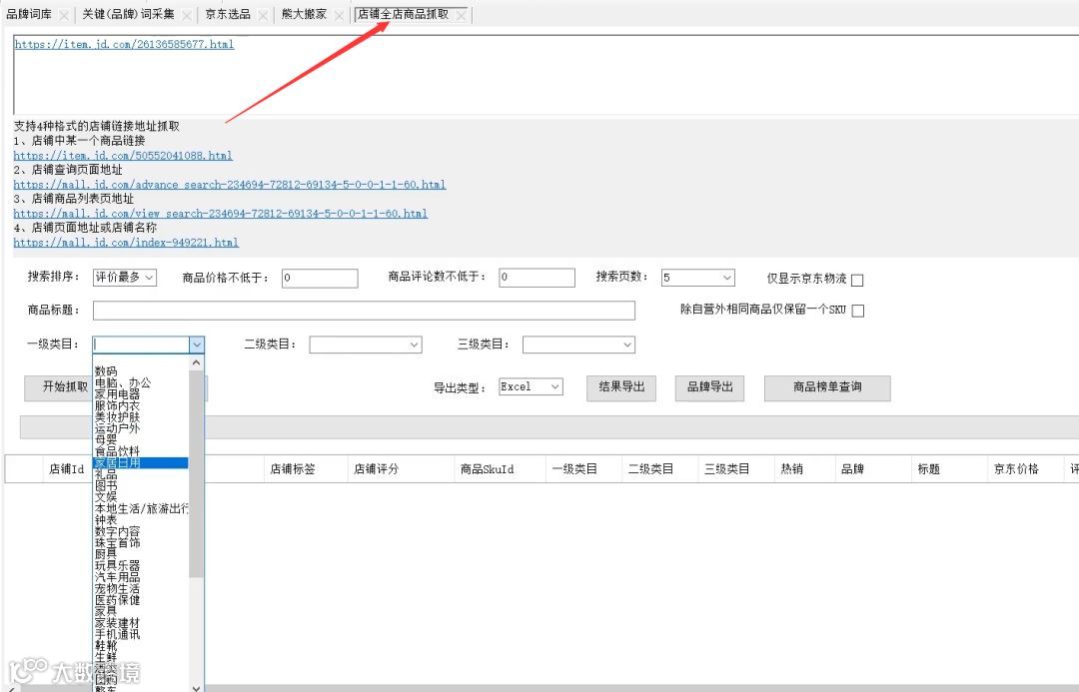The height and width of the screenshot is (692, 1079).
Task: Click the 商品价格不低于 input field
Action: 320,278
